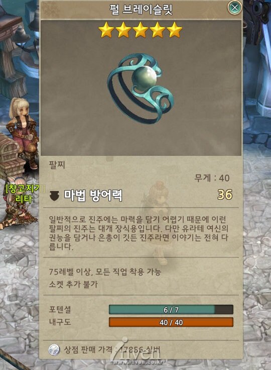Click the 팔찌 item type label

[57, 164]
